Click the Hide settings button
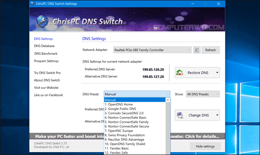 (x=205, y=146)
